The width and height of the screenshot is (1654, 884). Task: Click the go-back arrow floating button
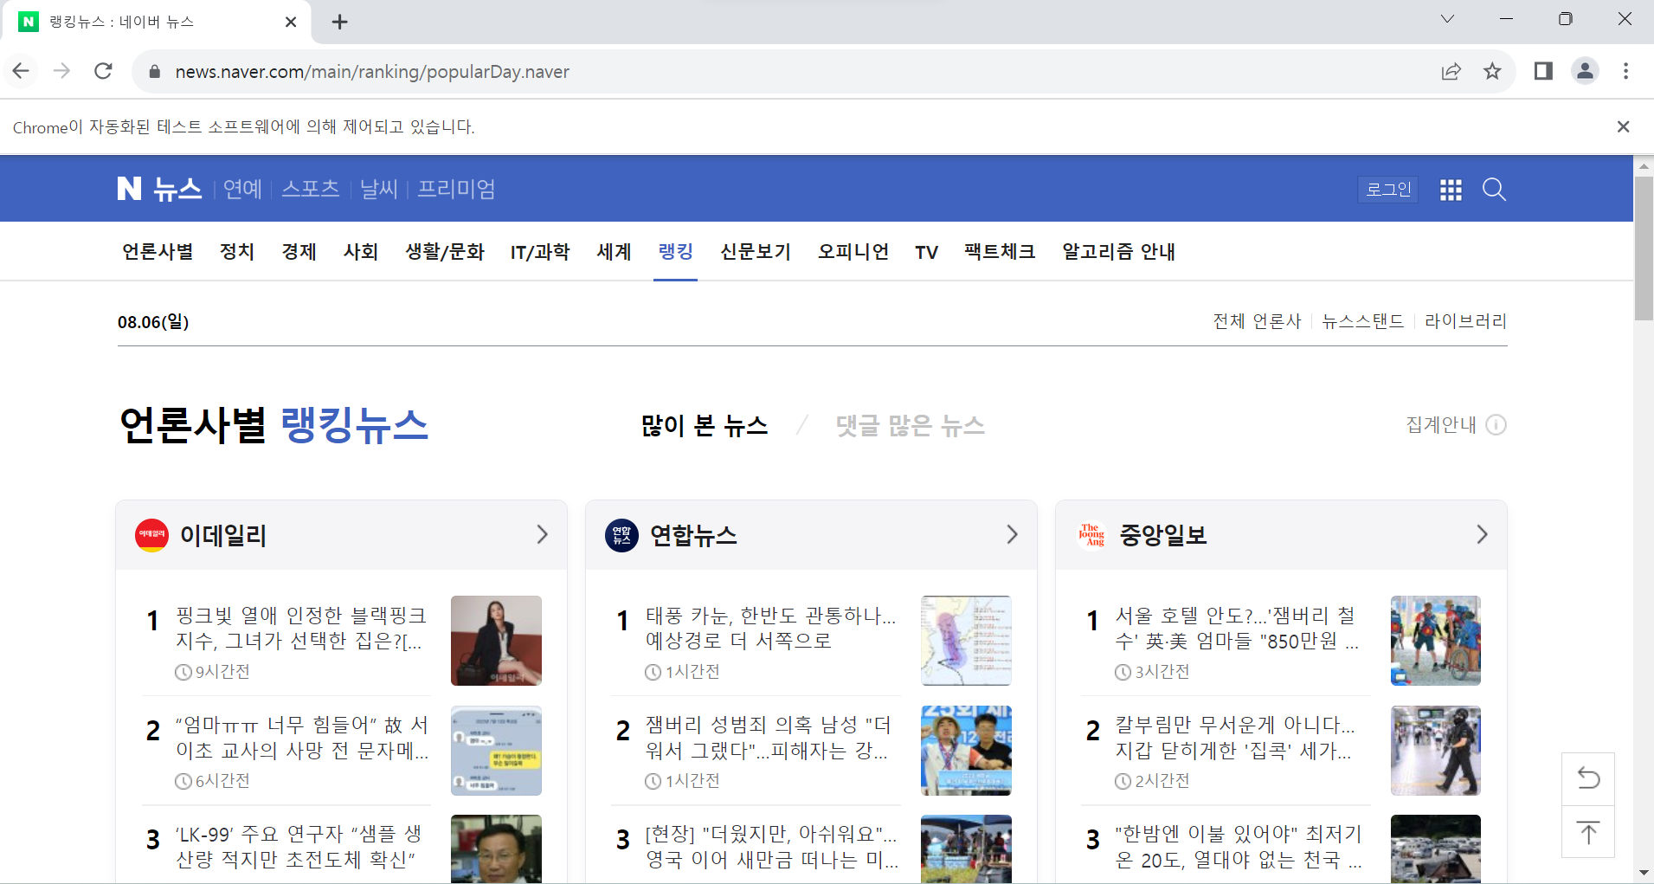click(1588, 778)
